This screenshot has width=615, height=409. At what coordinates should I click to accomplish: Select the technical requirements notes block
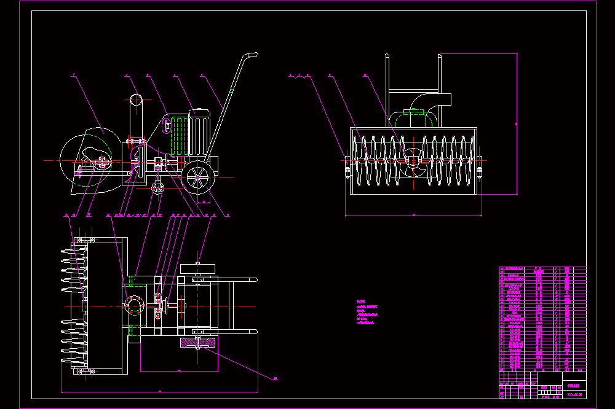[367, 312]
